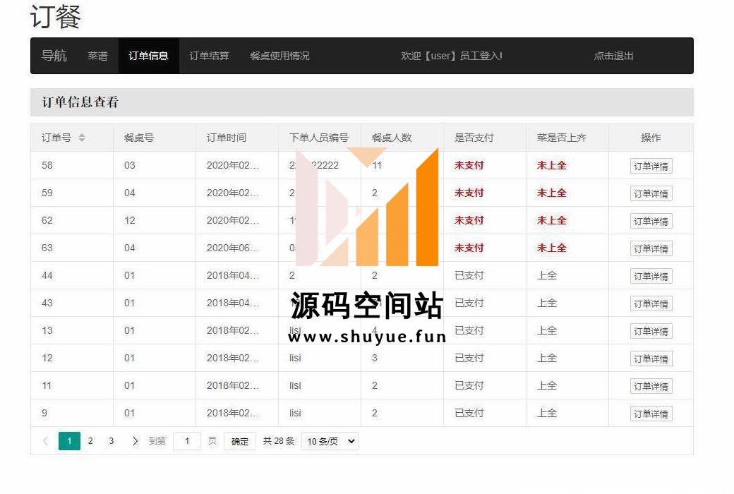This screenshot has height=494, width=734.
Task: Click the 确定 page jump button
Action: click(240, 441)
